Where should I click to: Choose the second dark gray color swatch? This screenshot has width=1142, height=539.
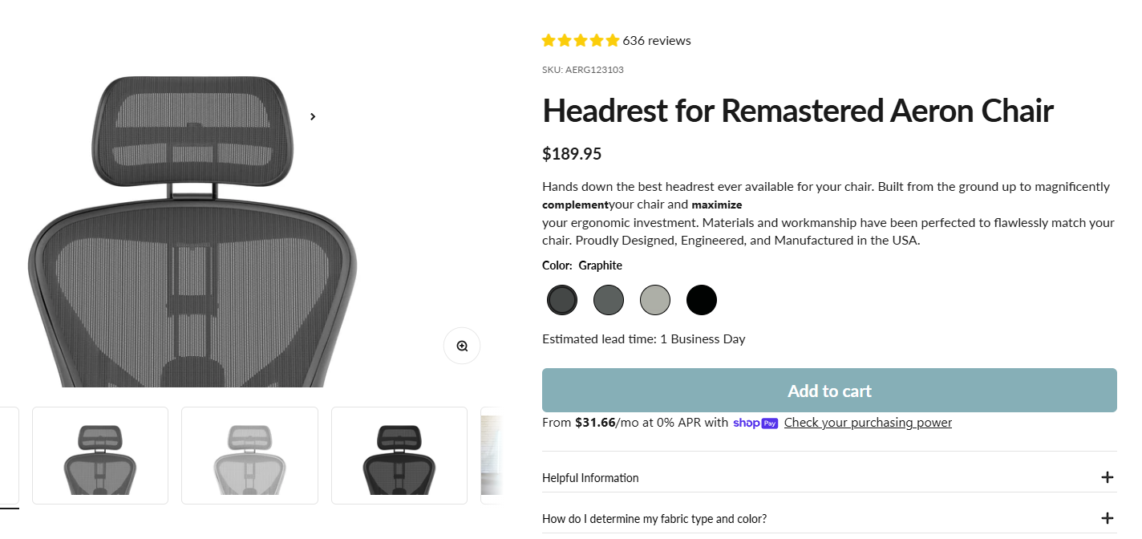coord(609,300)
